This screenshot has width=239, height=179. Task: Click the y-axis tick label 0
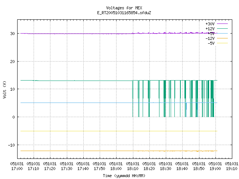coord(14,117)
